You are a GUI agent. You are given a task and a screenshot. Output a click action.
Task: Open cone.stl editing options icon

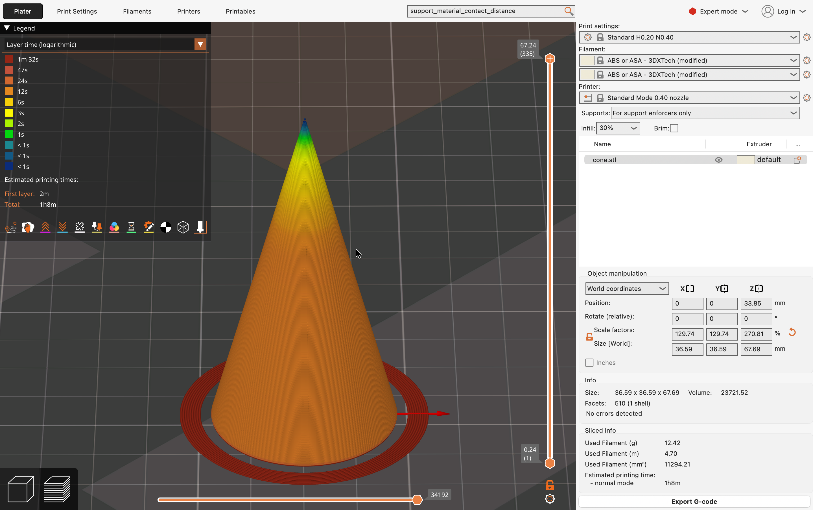point(797,160)
